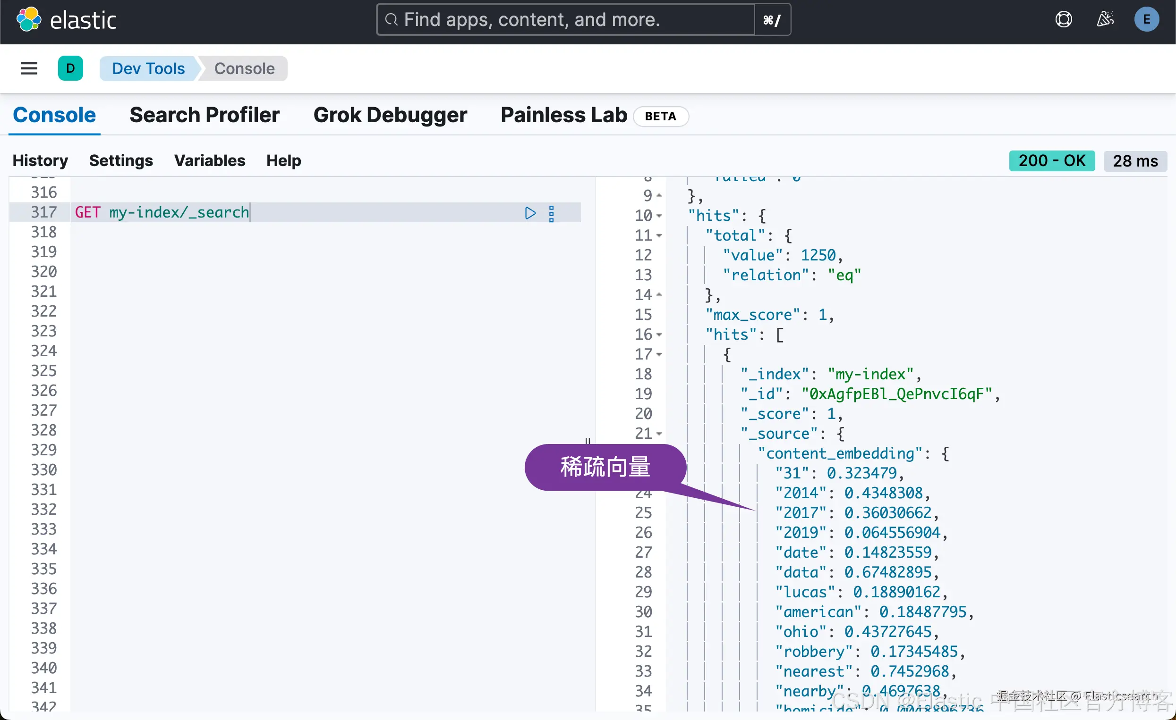The width and height of the screenshot is (1176, 720).
Task: Open console History
Action: (x=40, y=161)
